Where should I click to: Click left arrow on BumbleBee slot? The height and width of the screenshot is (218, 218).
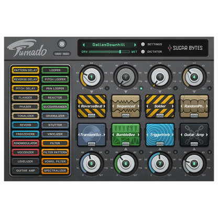[x=113, y=135]
